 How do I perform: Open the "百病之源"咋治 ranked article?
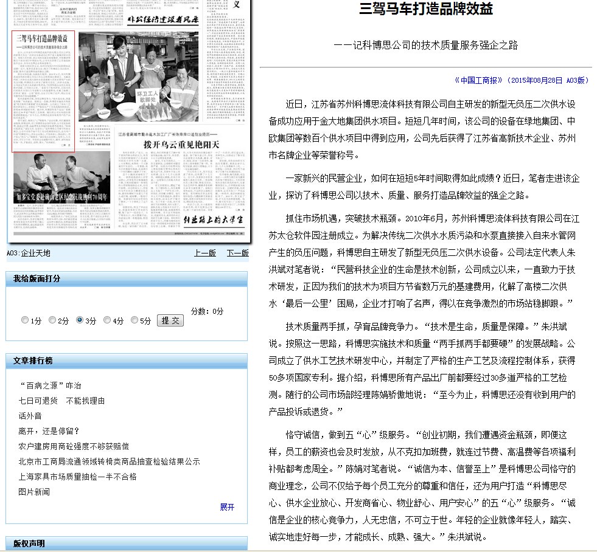click(50, 385)
